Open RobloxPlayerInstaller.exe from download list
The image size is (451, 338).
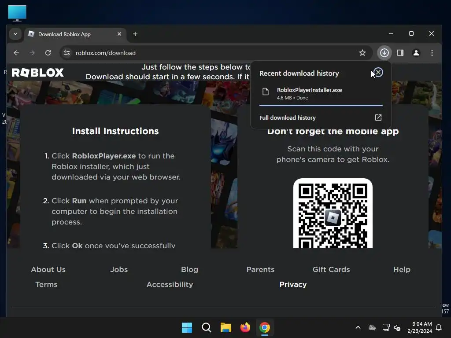click(x=321, y=94)
